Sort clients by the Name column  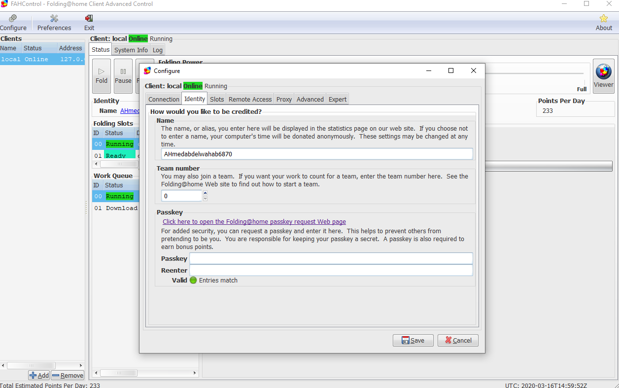pos(11,48)
